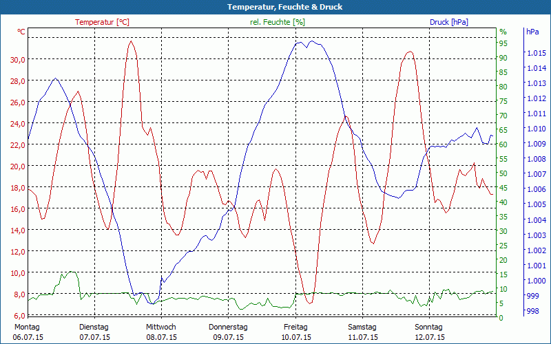
Task: Click the 1.000 pressure axis value
Action: [x=536, y=281]
